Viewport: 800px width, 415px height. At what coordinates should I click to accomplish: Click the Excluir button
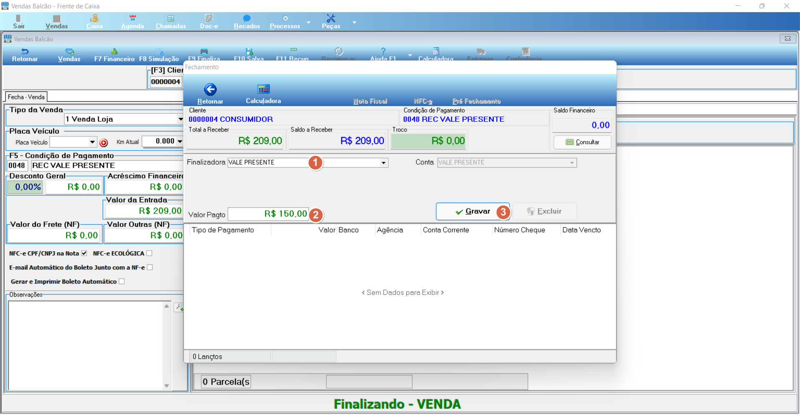point(544,211)
